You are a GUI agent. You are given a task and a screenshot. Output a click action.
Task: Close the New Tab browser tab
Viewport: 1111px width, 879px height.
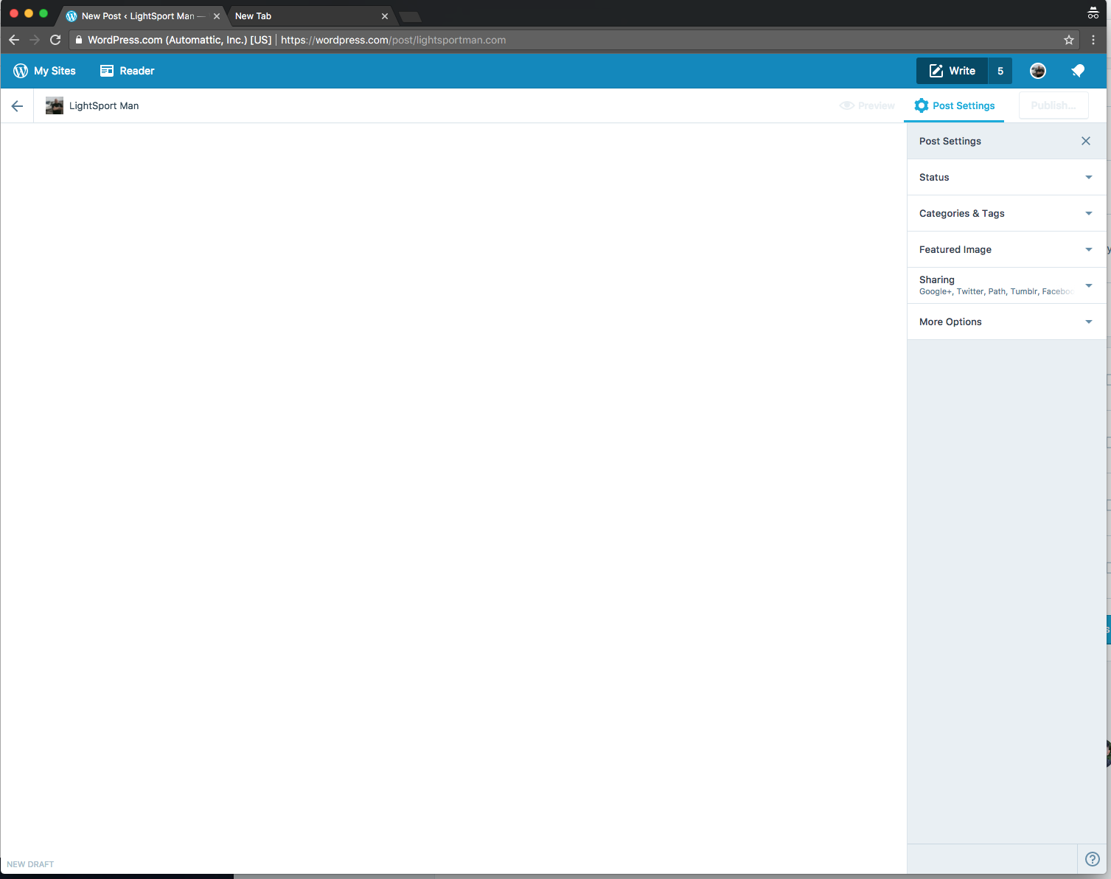point(385,15)
